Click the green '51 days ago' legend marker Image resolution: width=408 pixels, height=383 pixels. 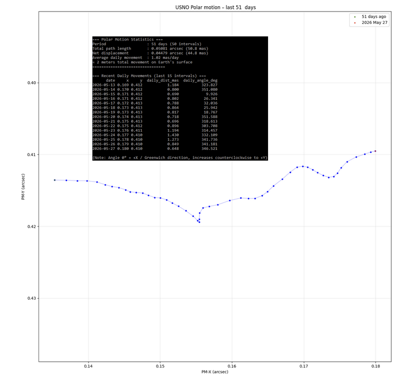click(x=355, y=17)
